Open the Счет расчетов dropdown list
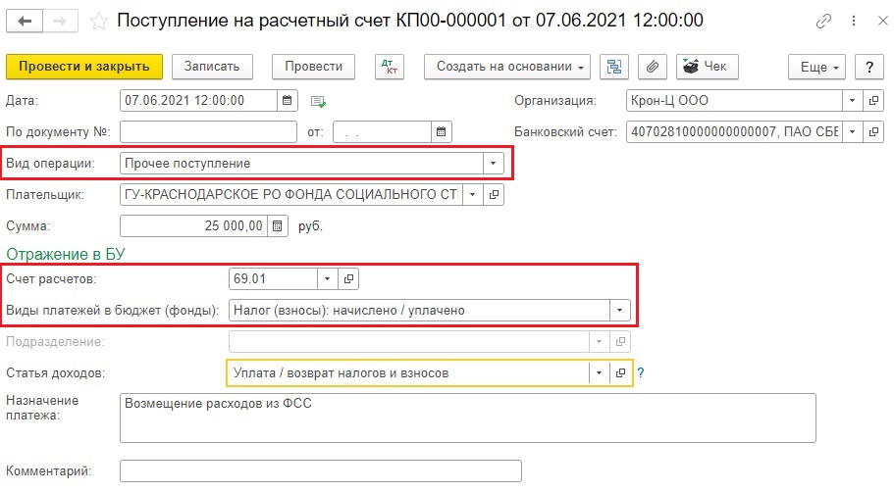The width and height of the screenshot is (894, 493). point(326,279)
